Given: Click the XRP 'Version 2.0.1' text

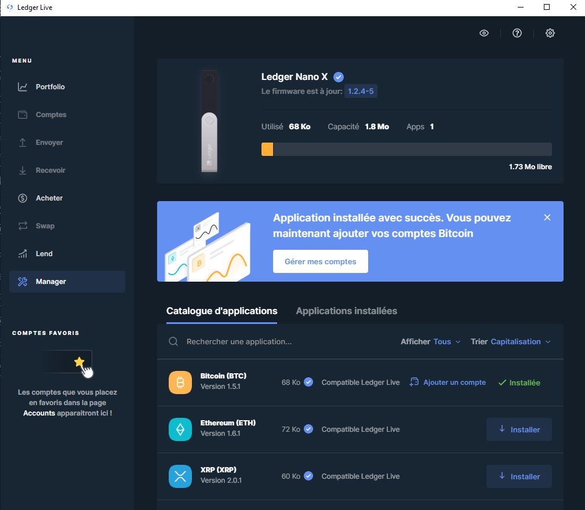Looking at the screenshot, I should tap(221, 480).
